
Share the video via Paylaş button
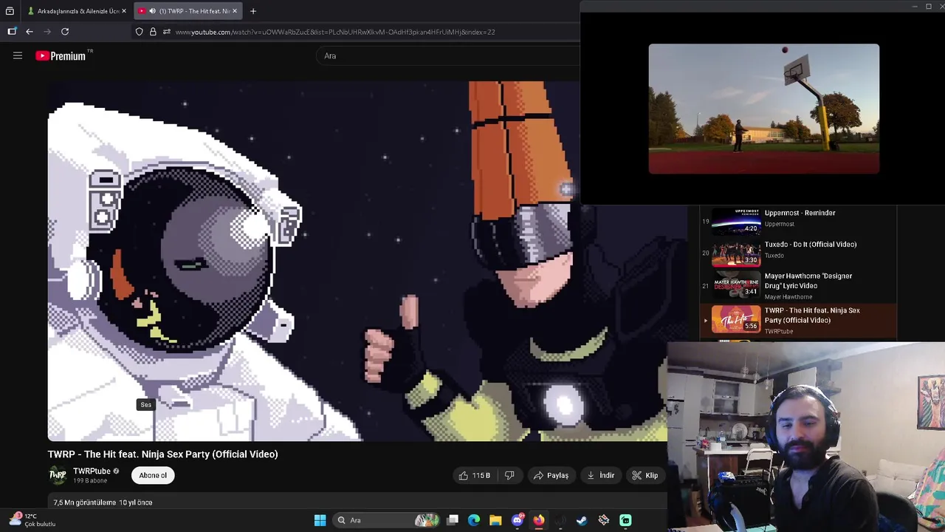551,476
